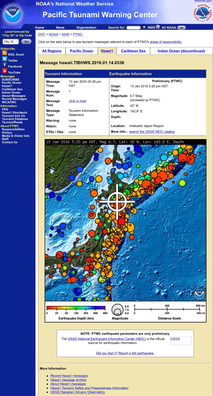Click RSS, Email sidebar link
Viewport: 213px width, 396px height.
[16, 54]
